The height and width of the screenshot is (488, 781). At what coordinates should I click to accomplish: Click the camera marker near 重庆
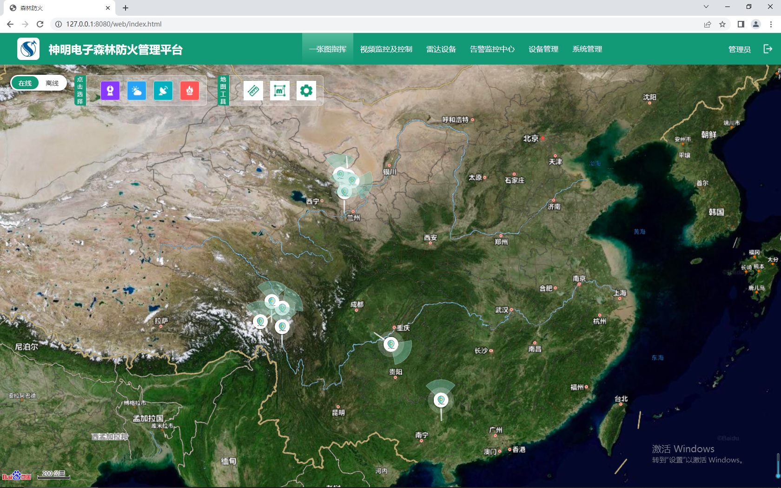pos(391,344)
